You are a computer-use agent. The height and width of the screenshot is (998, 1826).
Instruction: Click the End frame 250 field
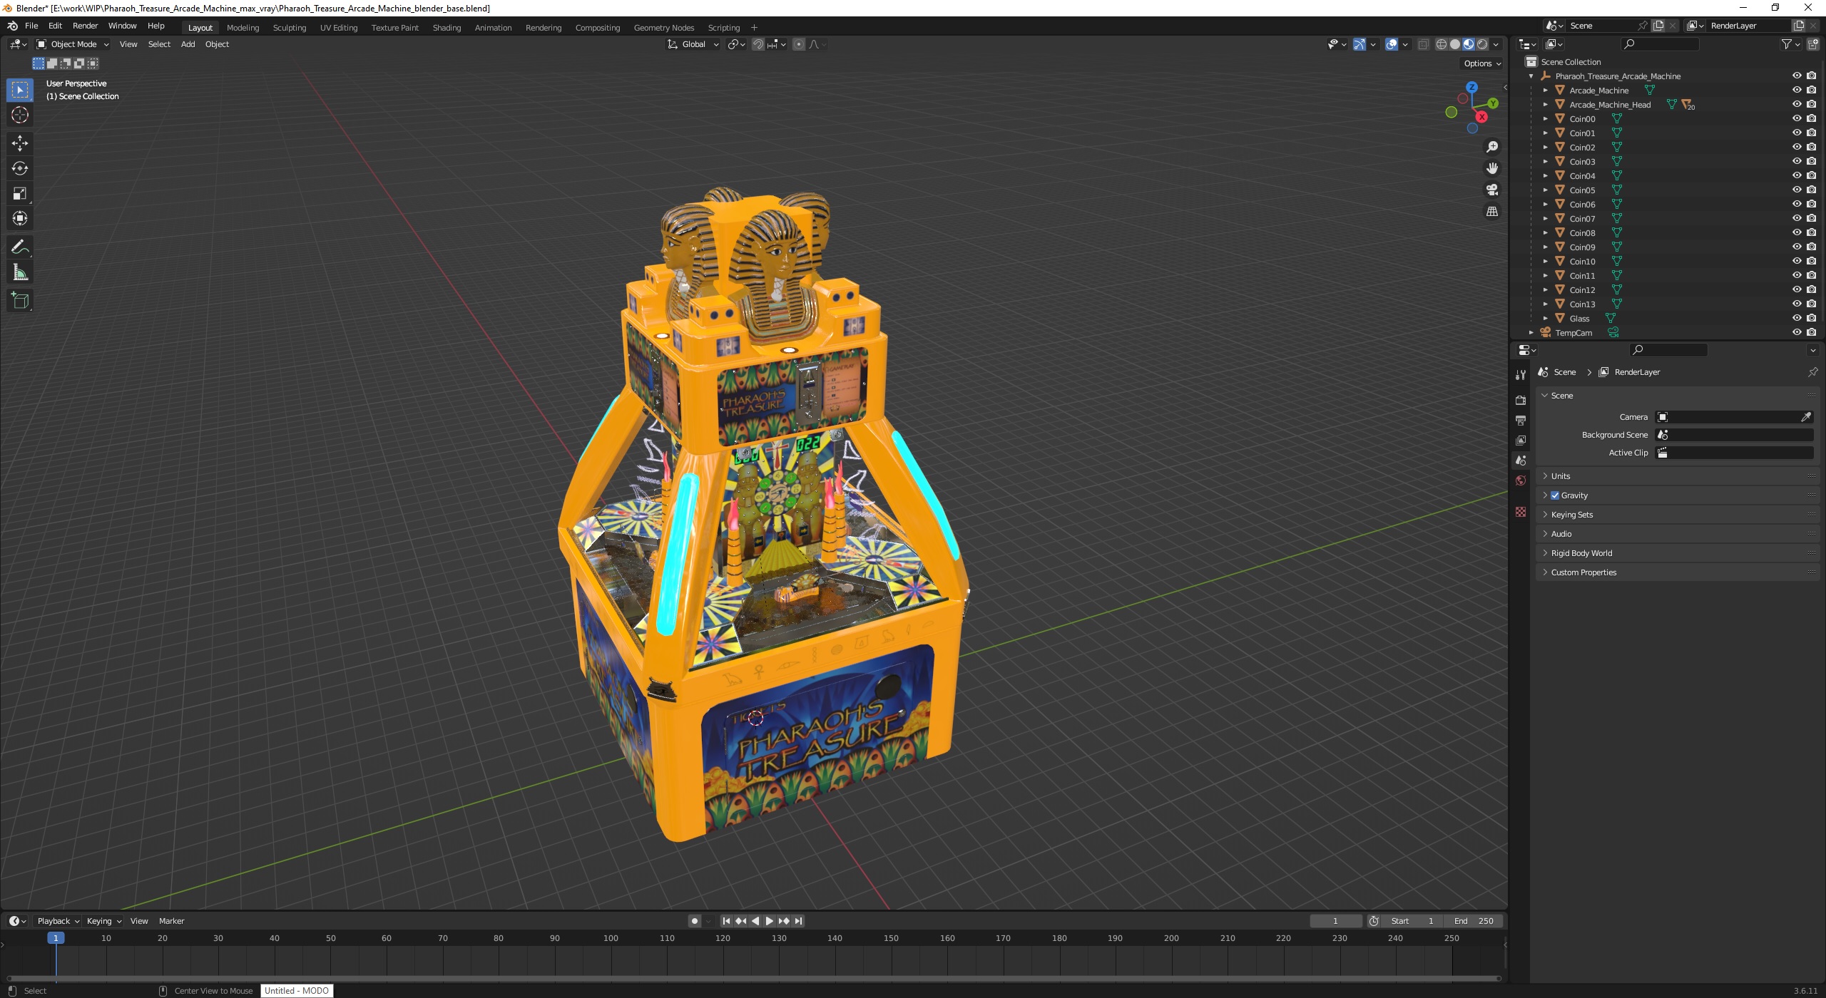tap(1474, 921)
